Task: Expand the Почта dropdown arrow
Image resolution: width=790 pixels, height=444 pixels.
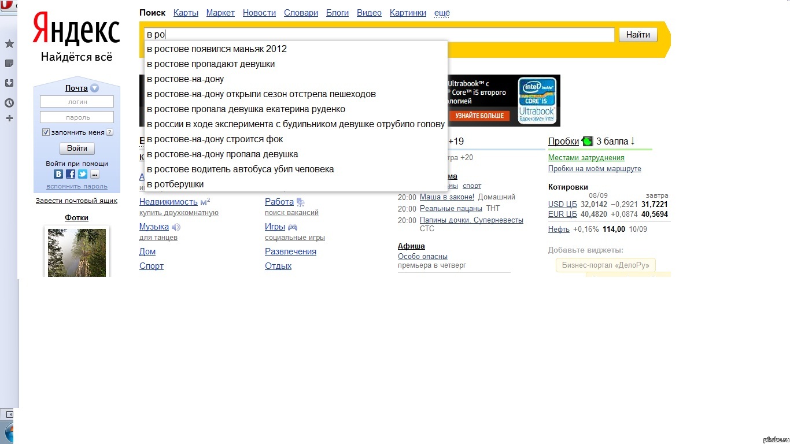Action: [x=95, y=88]
